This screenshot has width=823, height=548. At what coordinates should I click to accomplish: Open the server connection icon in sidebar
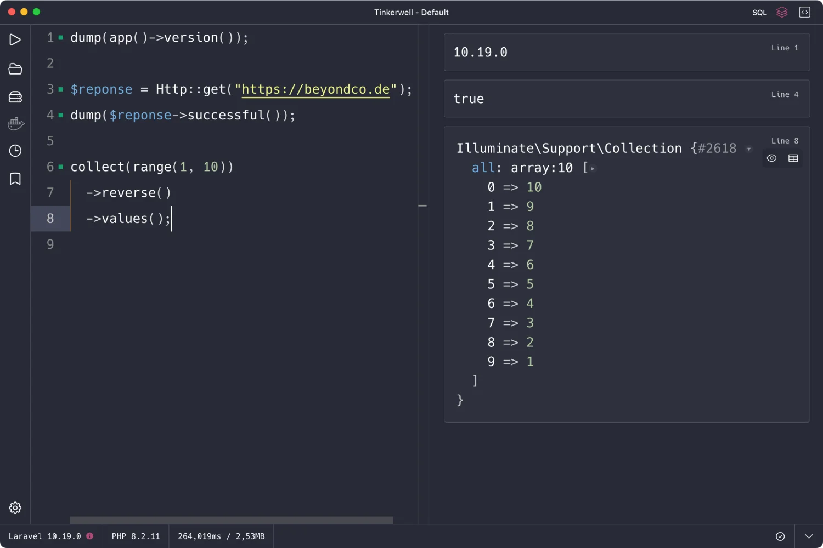pos(15,97)
